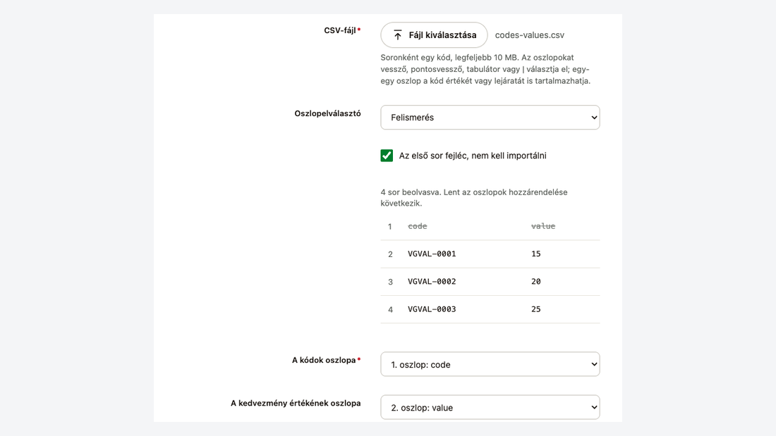Click the Oszlopelválasztó label

[x=327, y=113]
